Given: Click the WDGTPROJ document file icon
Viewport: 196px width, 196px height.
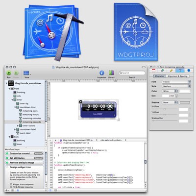Looking at the screenshot, I should click(x=136, y=32).
